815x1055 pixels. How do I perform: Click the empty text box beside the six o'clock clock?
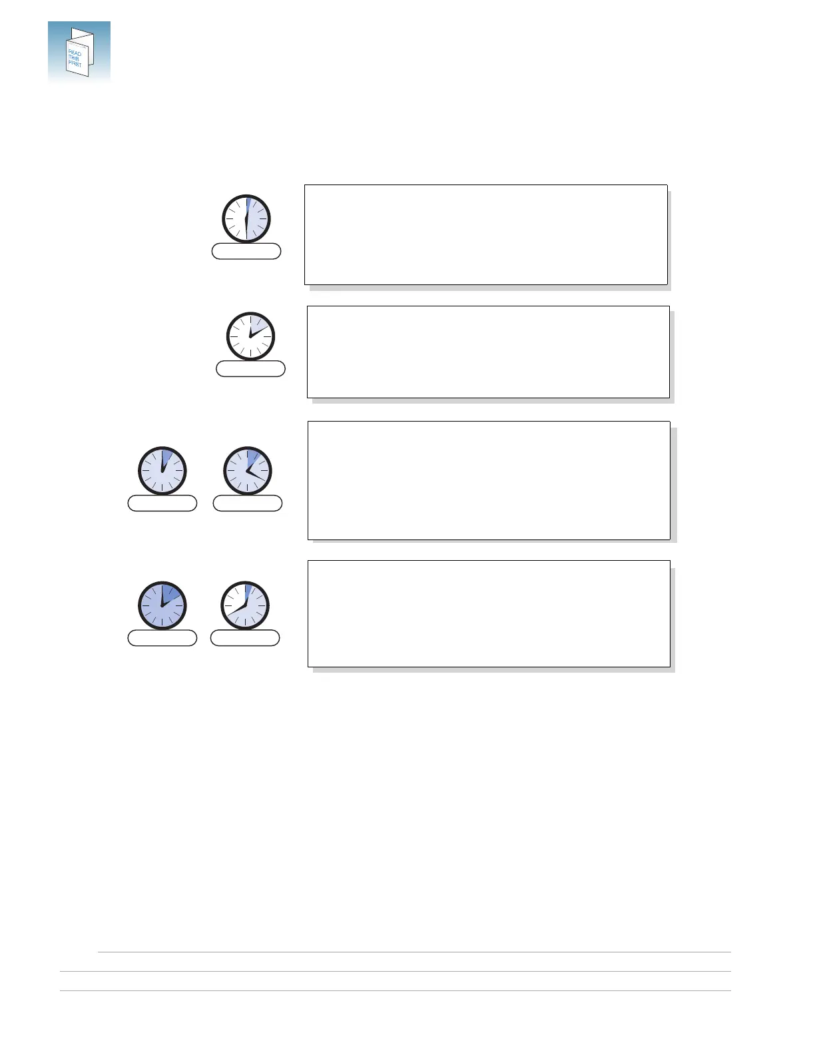486,235
